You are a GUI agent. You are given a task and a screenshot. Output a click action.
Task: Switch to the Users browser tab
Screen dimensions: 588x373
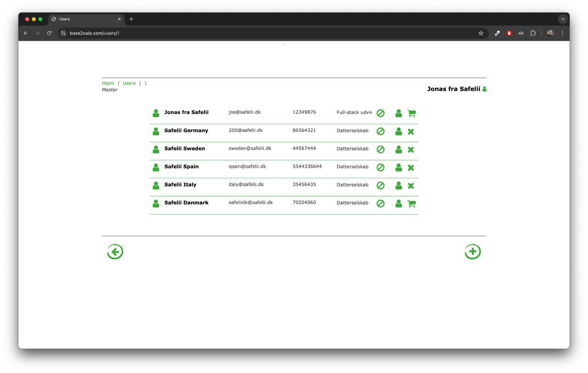(x=85, y=19)
